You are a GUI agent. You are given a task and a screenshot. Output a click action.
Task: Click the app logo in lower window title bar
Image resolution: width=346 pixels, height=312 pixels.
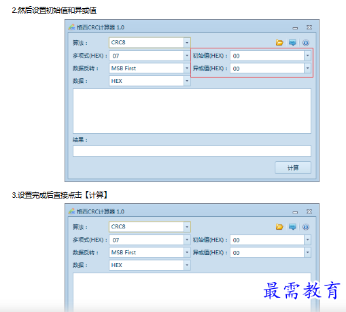[71, 211]
